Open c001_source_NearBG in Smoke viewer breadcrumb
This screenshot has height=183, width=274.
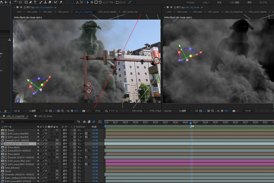tap(258, 12)
